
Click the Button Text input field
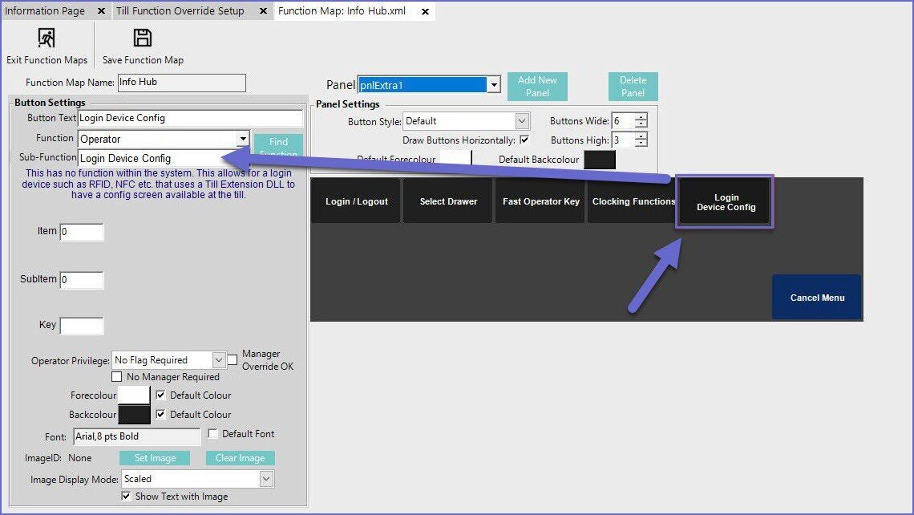pyautogui.click(x=191, y=118)
